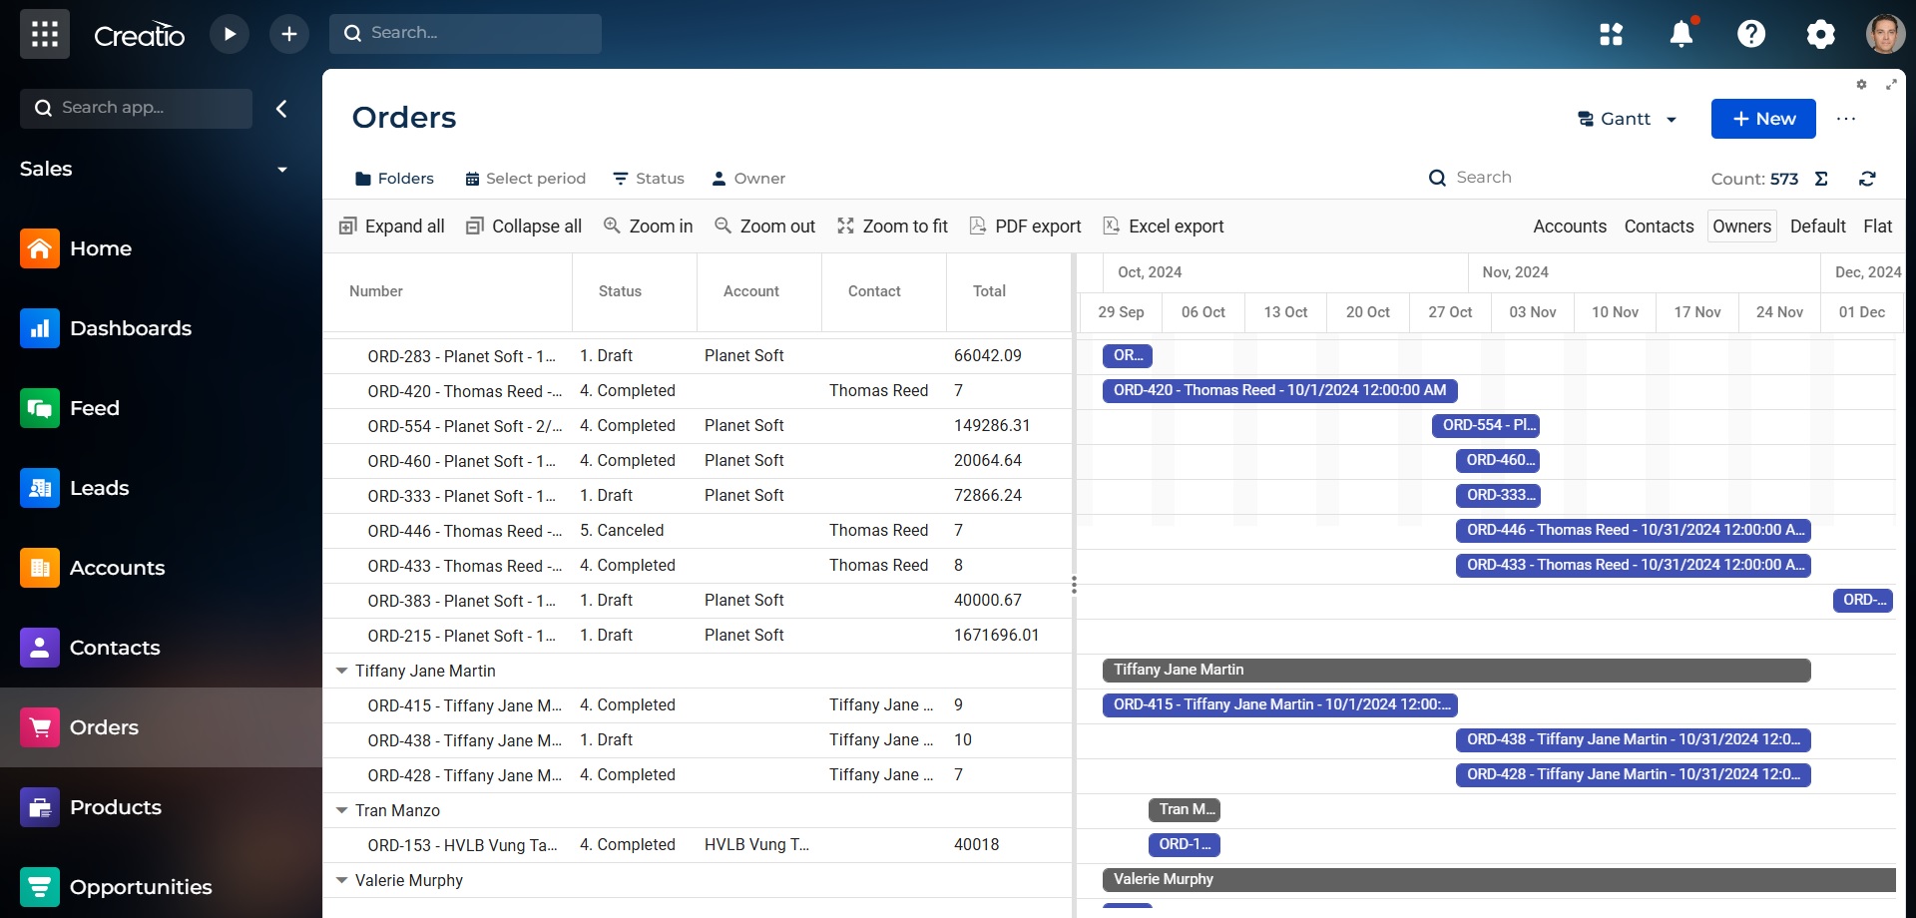
Task: Open the Leads section in the sidebar
Action: point(100,488)
